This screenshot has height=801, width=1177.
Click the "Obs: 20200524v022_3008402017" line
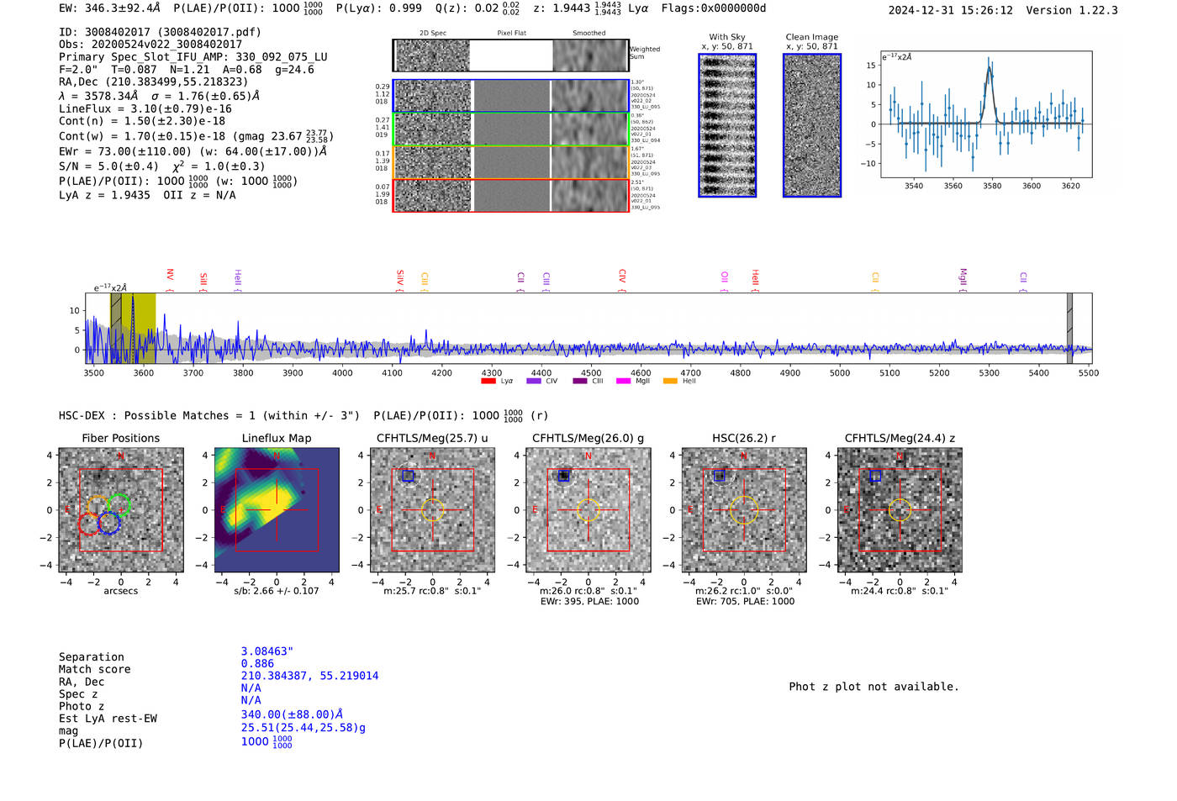[x=150, y=45]
